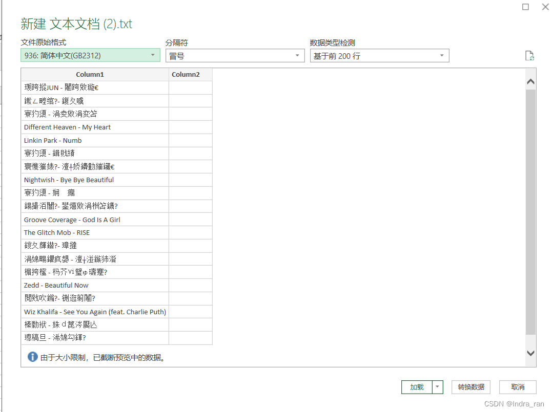Select the Column2 header
This screenshot has height=412, width=552.
(191, 75)
